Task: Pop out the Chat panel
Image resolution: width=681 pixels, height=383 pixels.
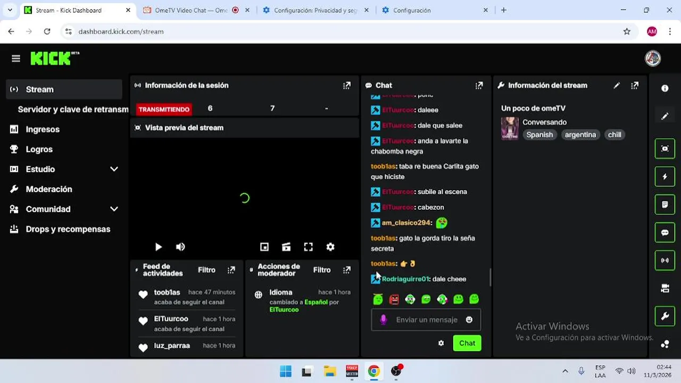Action: pos(479,85)
